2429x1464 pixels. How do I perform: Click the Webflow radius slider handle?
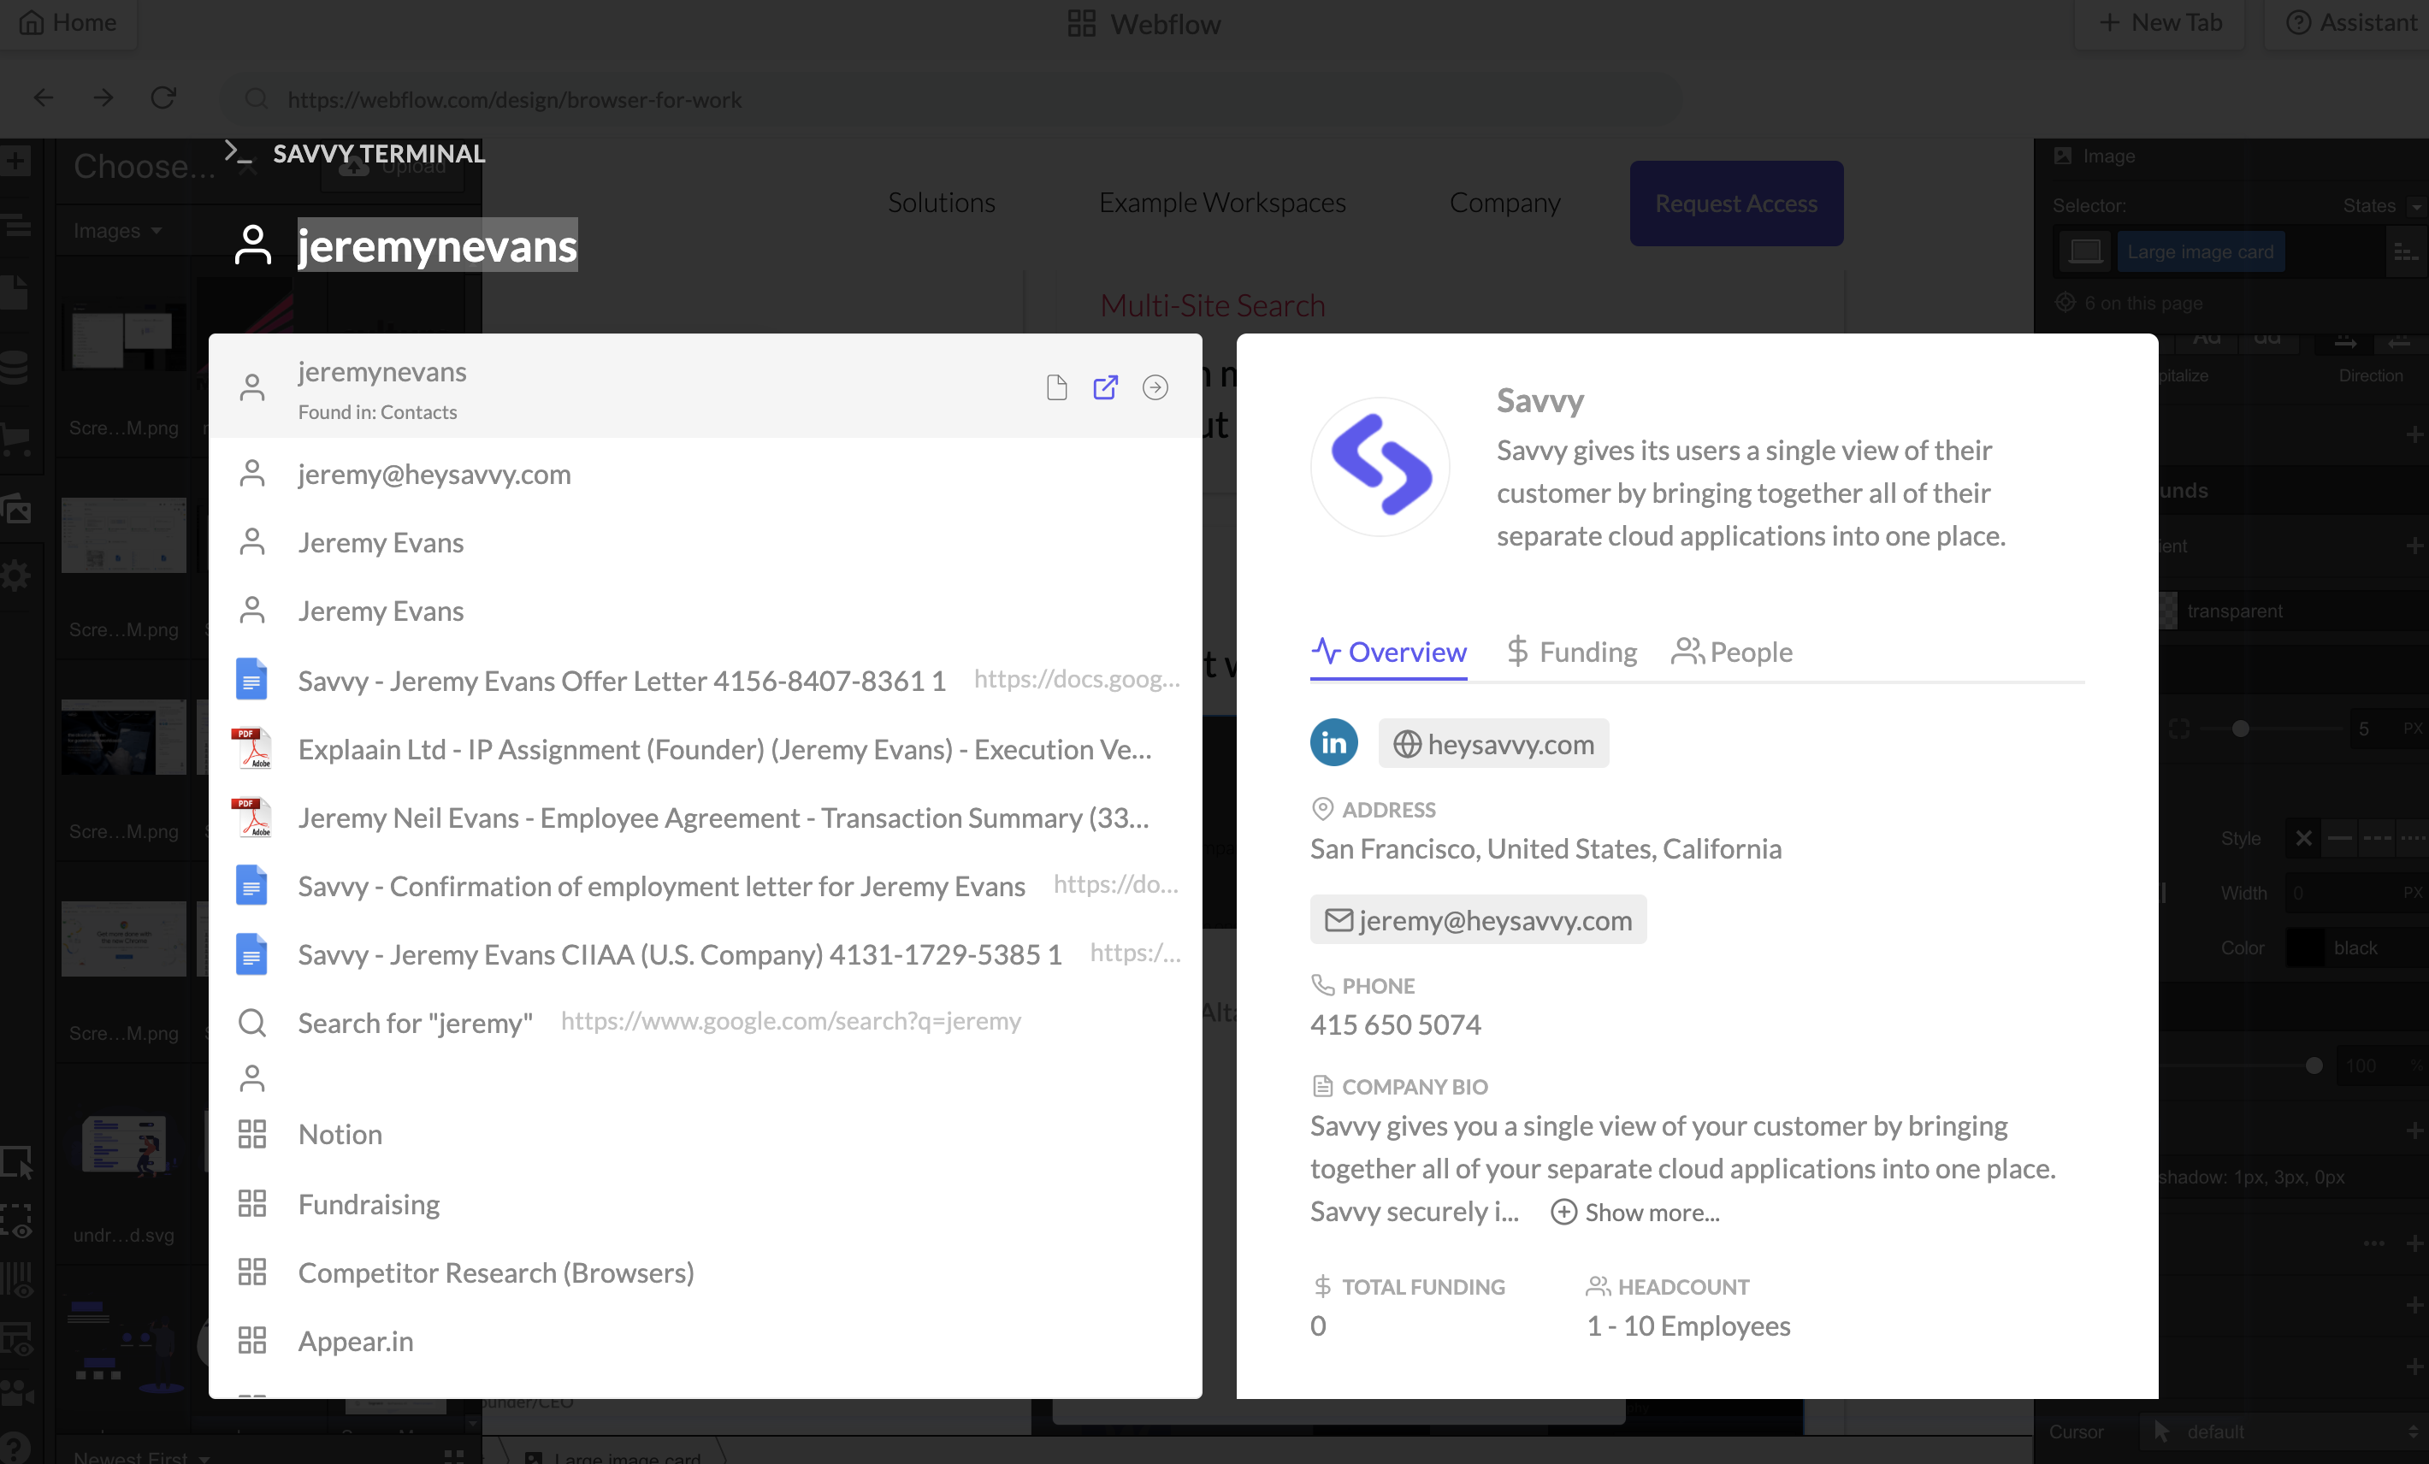point(2240,729)
